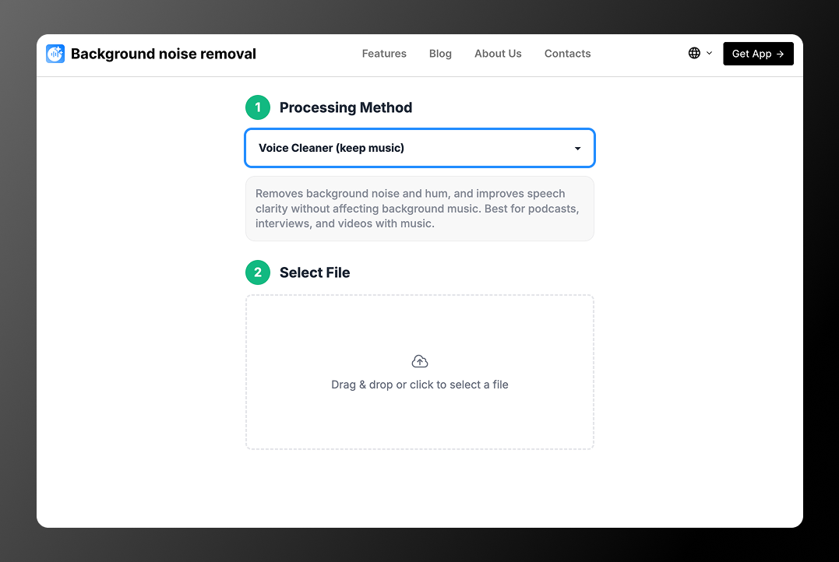The image size is (839, 562).
Task: Open the language globe icon
Action: pyautogui.click(x=693, y=53)
